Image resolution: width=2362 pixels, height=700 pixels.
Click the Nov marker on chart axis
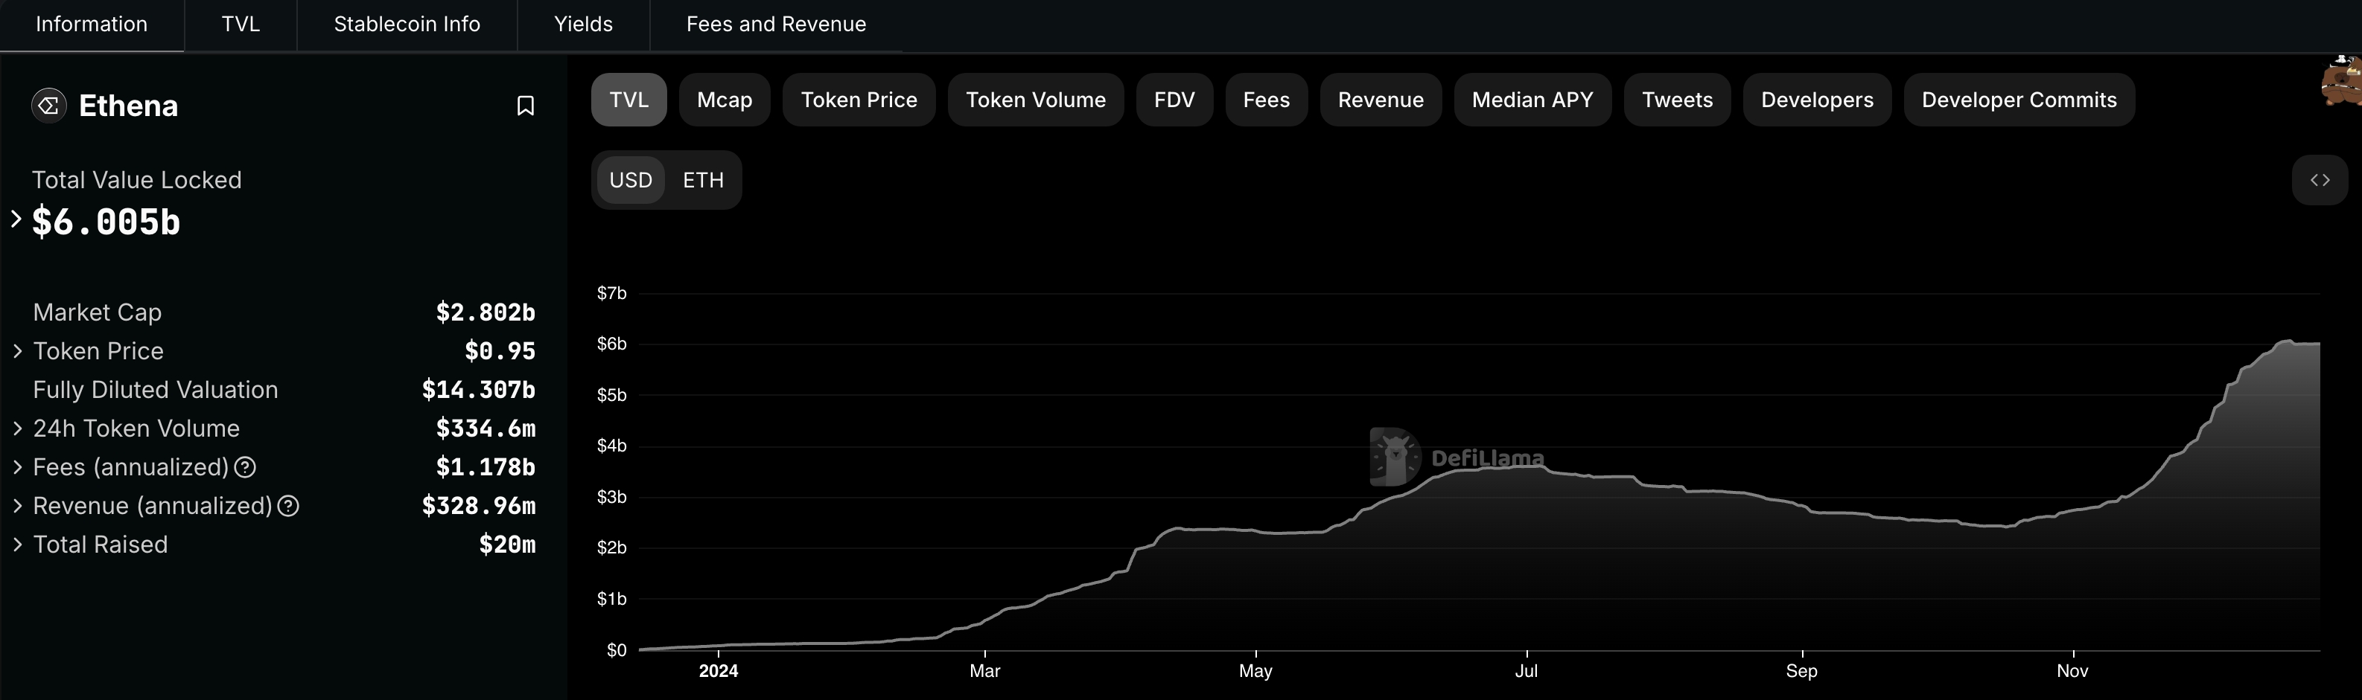coord(2072,671)
